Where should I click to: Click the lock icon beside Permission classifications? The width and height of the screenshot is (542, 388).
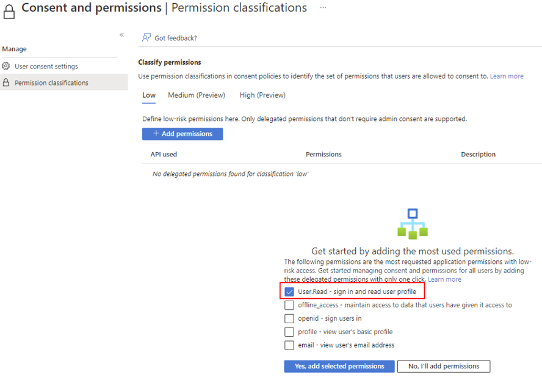(6, 82)
